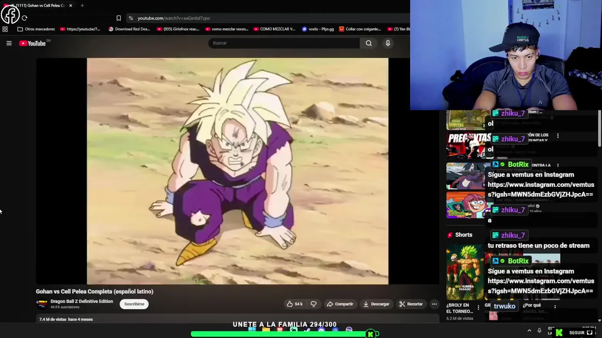Open the Otros marcadores bookmarks folder
The image size is (602, 338).
click(36, 29)
